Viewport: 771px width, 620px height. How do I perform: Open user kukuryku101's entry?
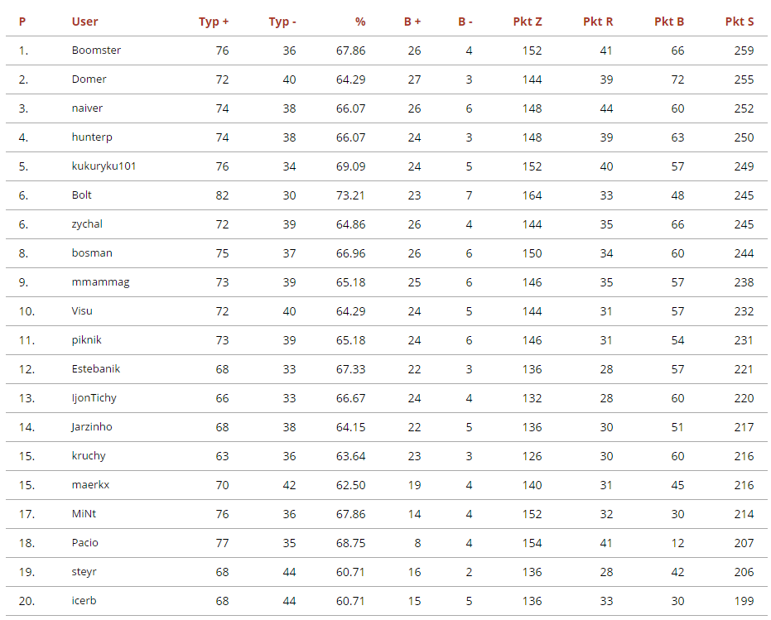pos(104,166)
